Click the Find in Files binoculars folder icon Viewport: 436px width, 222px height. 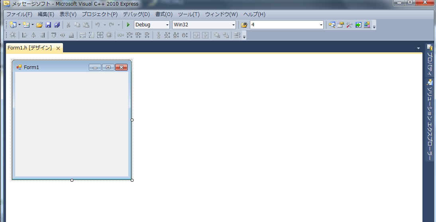click(x=244, y=25)
